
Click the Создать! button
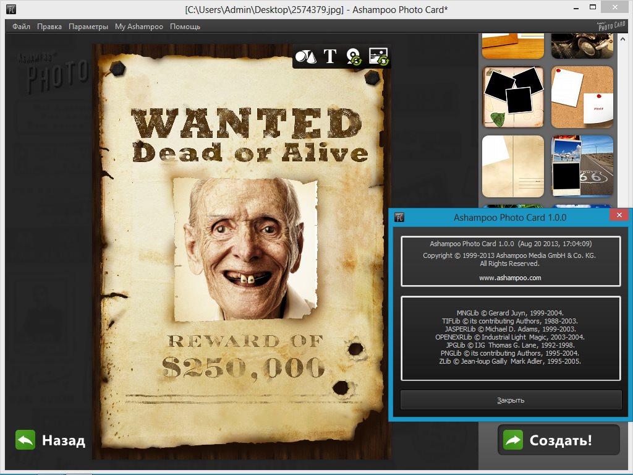click(559, 440)
